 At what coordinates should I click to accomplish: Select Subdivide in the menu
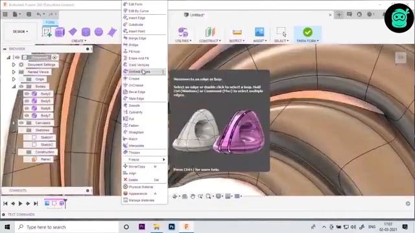click(145, 25)
